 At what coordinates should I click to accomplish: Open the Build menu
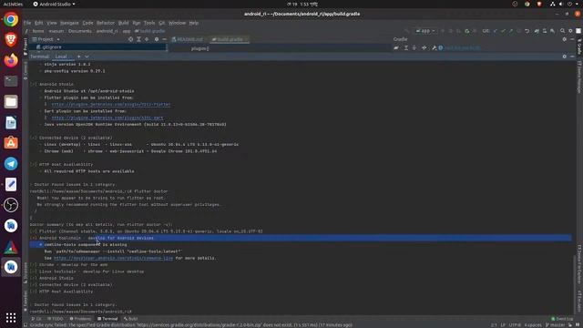(123, 23)
